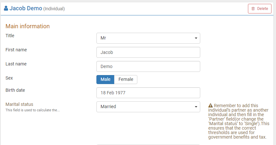Switch sex to Female
The height and width of the screenshot is (145, 276).
pos(126,80)
